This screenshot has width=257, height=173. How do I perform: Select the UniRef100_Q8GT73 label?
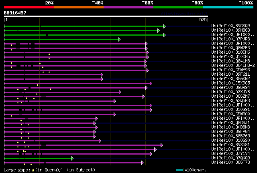[x=230, y=162]
